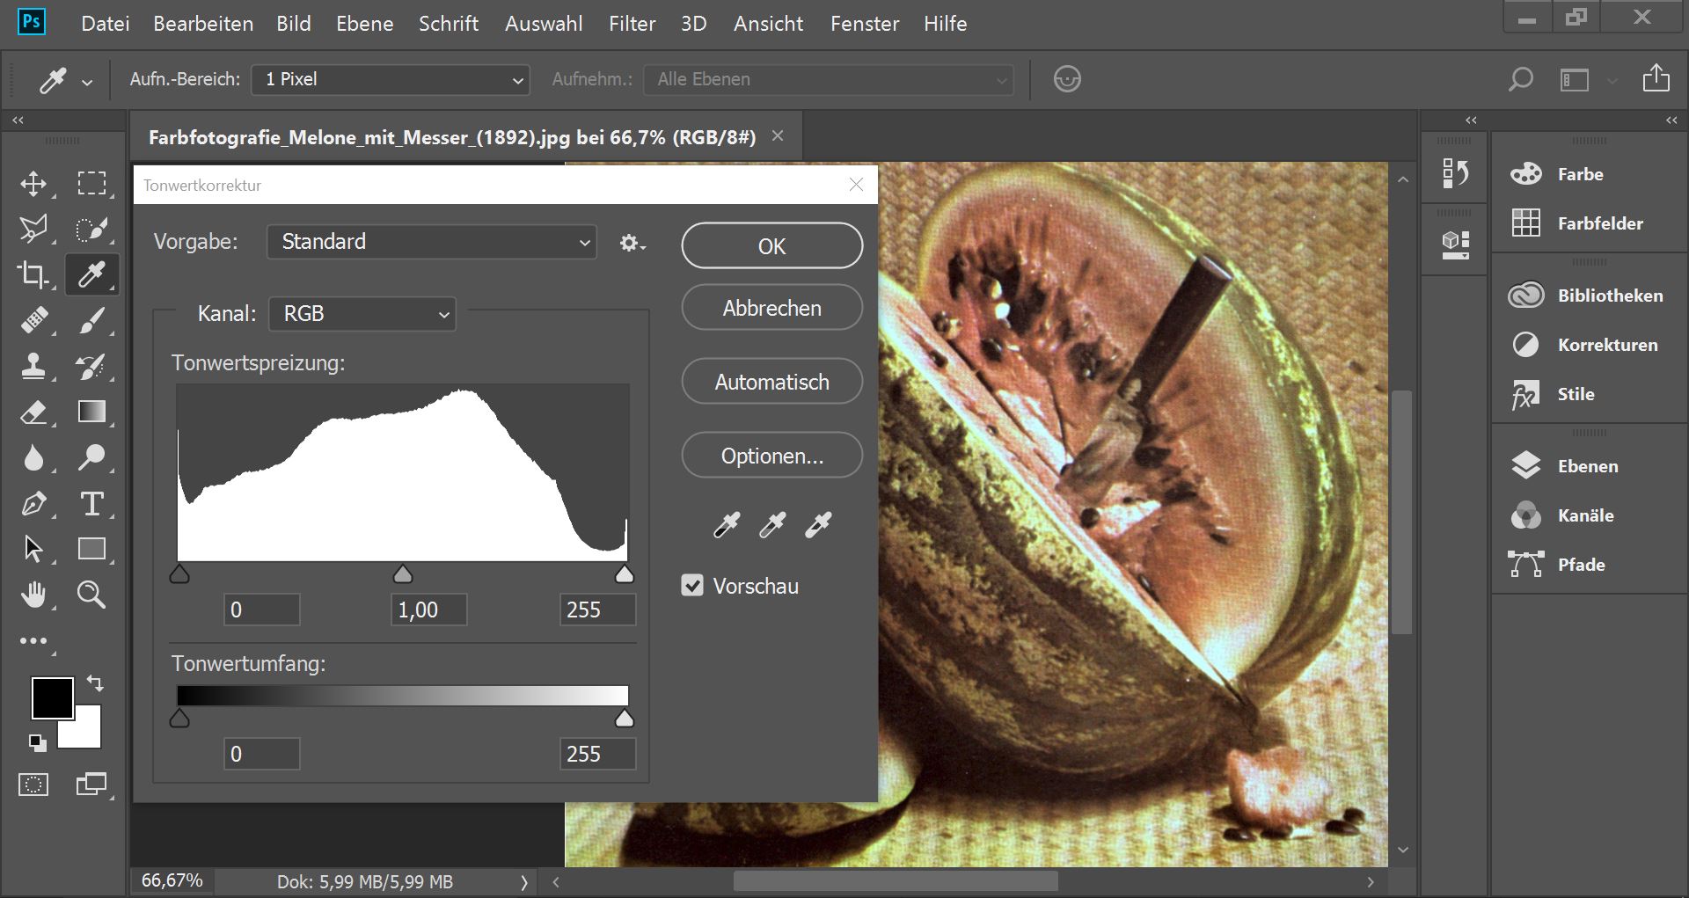
Task: Open the Vorgabe preset dropdown
Action: [x=431, y=242]
